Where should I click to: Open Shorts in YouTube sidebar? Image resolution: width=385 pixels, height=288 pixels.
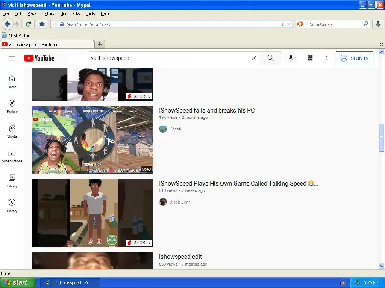coord(12,132)
